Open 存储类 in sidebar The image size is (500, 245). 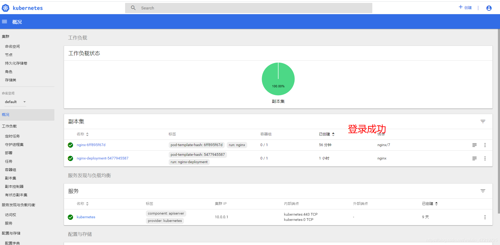[11, 80]
